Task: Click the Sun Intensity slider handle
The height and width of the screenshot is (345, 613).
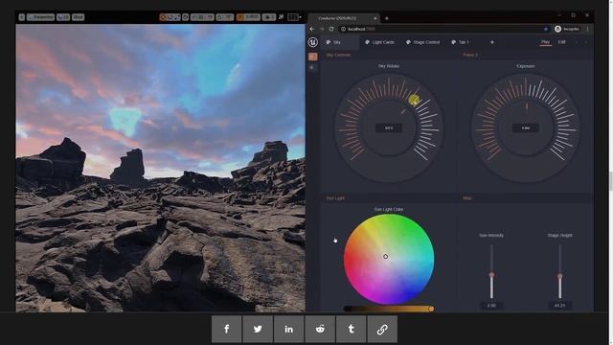Action: (x=491, y=275)
